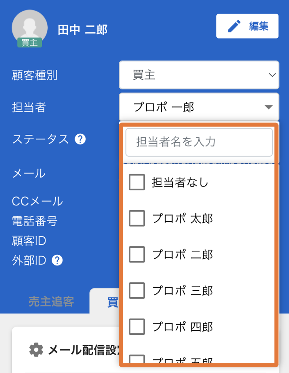
Task: Click the green 買主 badge under avatar
Action: (30, 43)
